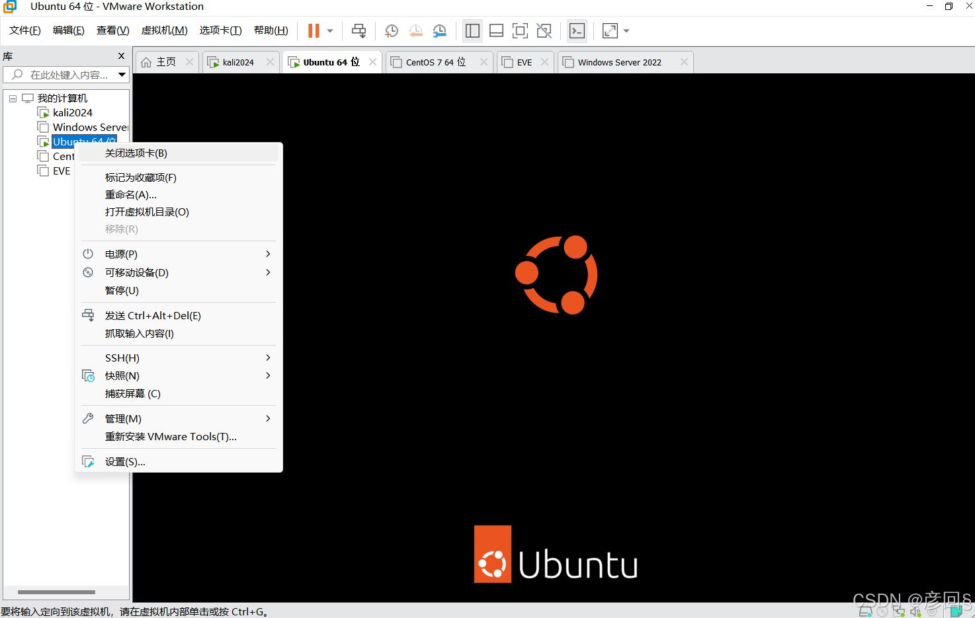Screen dimensions: 975x618
Task: Close the Windows Server 2022 tab
Action: coord(684,62)
